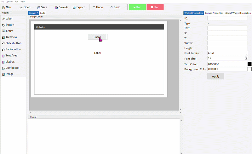Click the Export toolbar icon
Viewport: 252px width, 154px height.
[74, 7]
